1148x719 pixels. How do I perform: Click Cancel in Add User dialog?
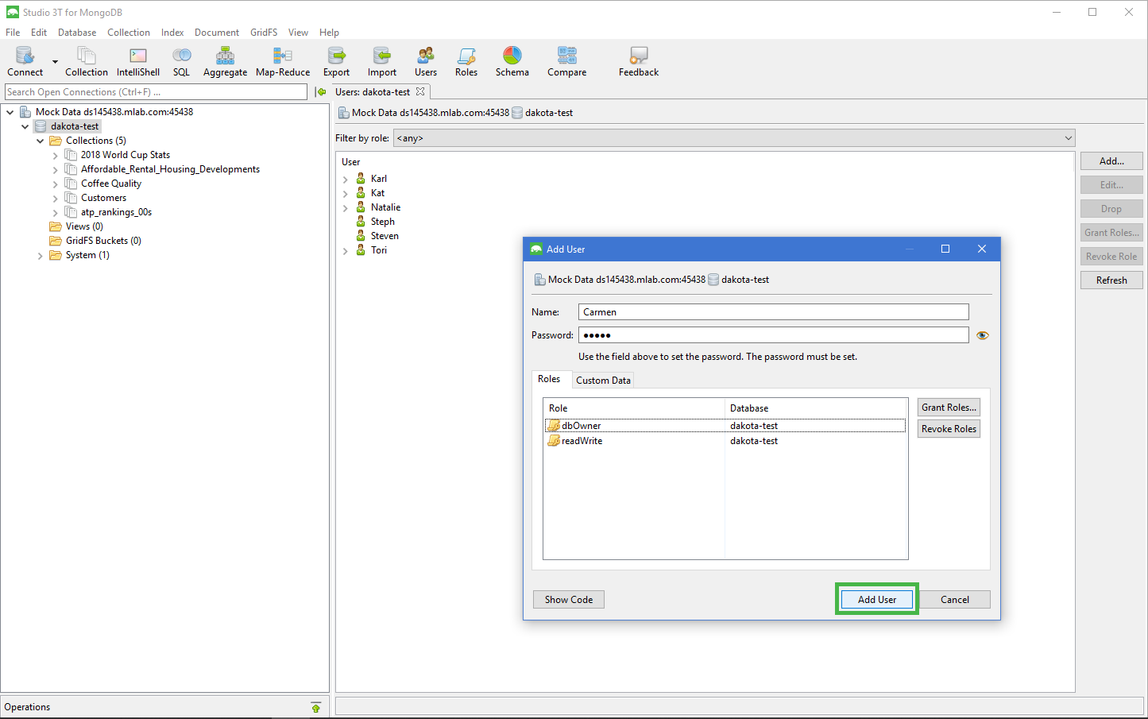pyautogui.click(x=955, y=600)
